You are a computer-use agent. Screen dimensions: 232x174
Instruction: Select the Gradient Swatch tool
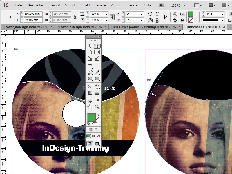click(90, 93)
